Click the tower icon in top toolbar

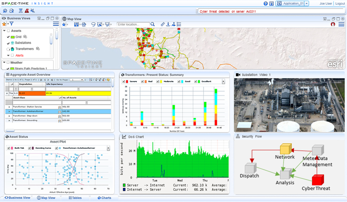coord(20,10)
